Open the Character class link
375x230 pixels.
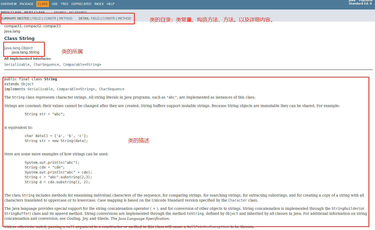tap(237, 200)
